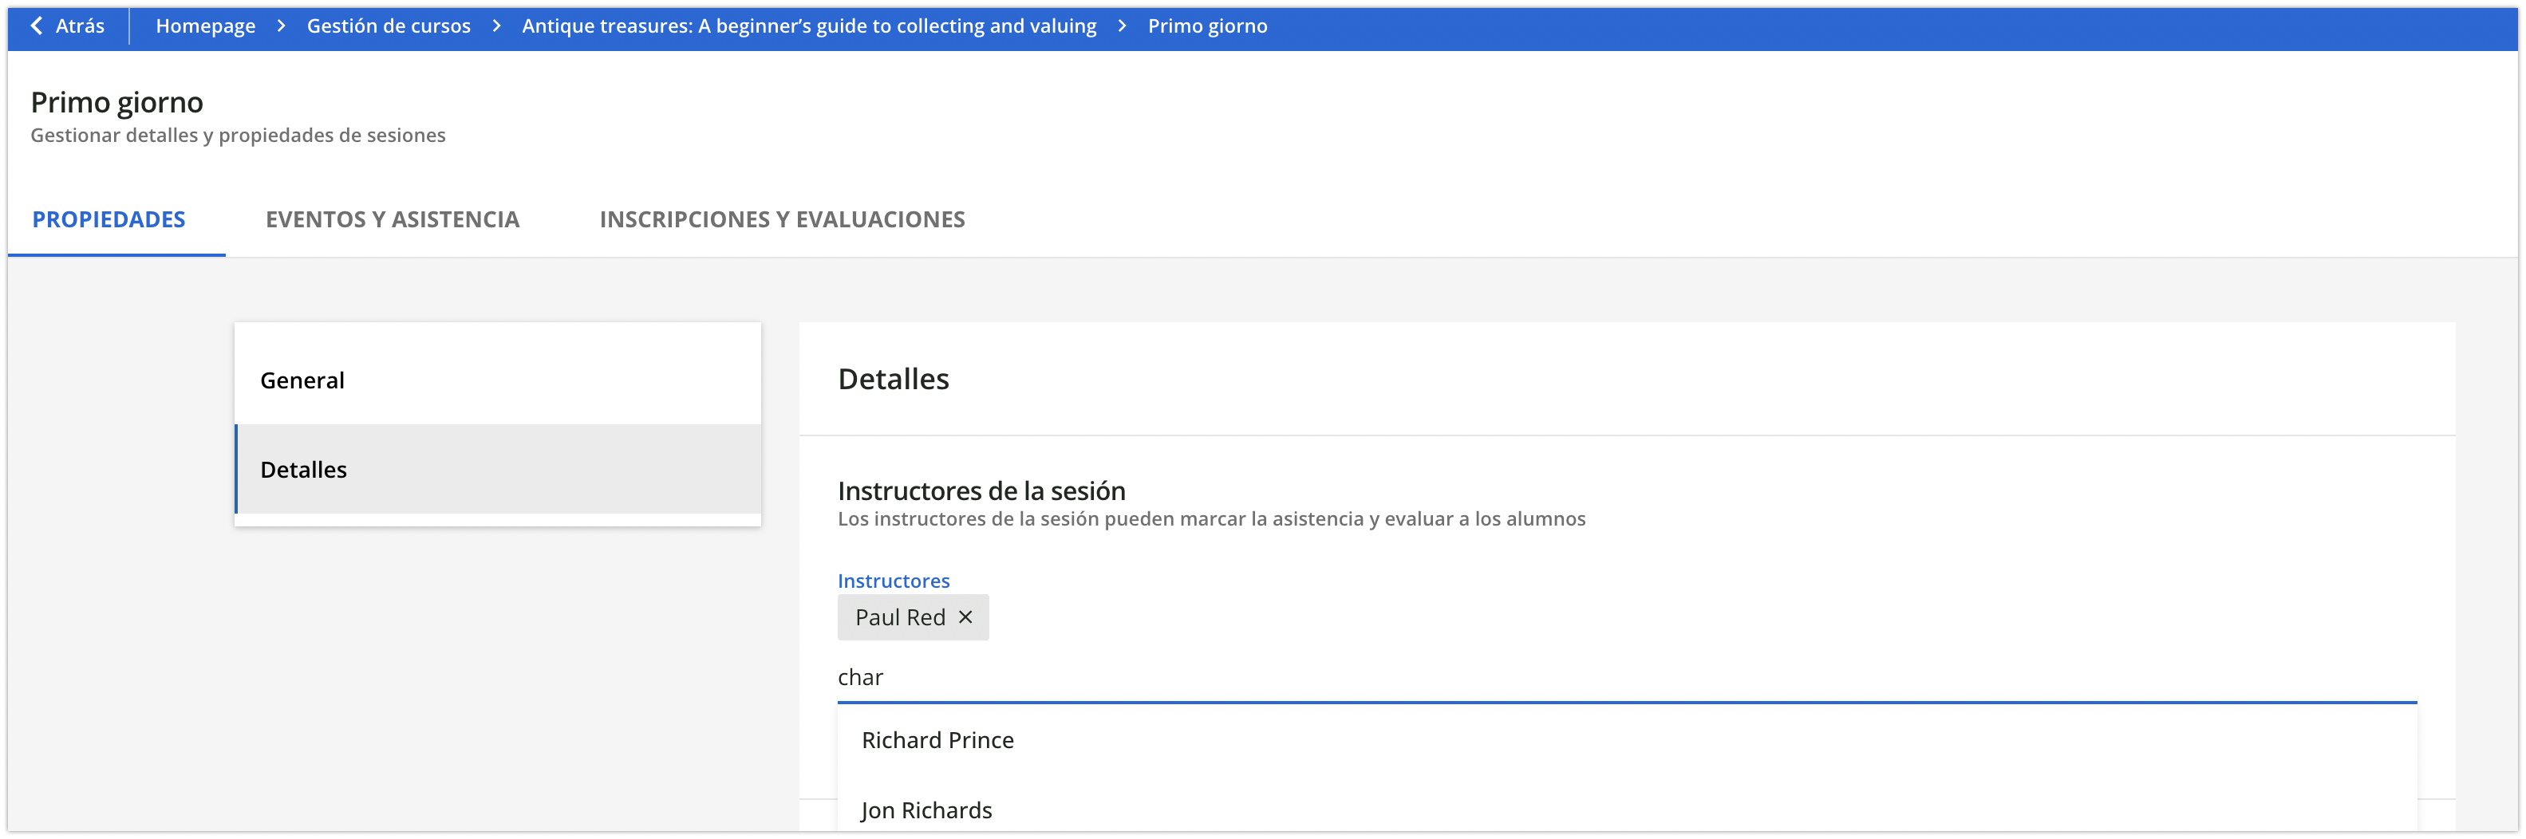Switch to Inscripciones y Evaluaciones tab

point(782,219)
